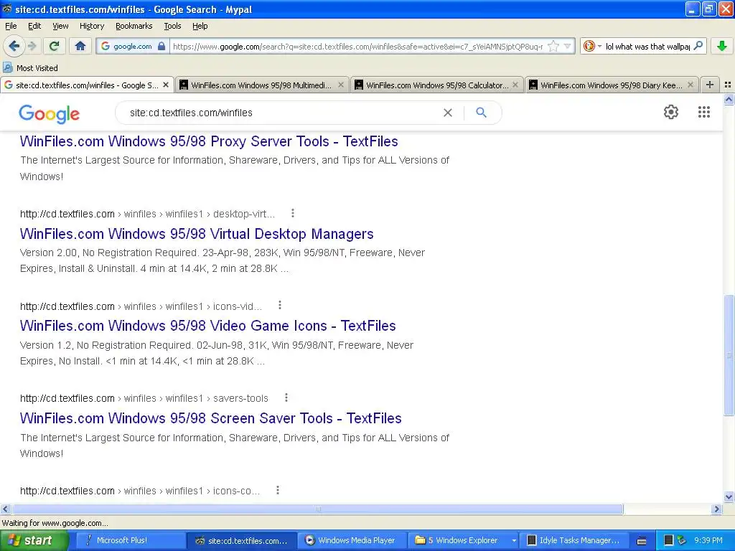
Task: Click the scroll up arrow
Action: point(729,99)
